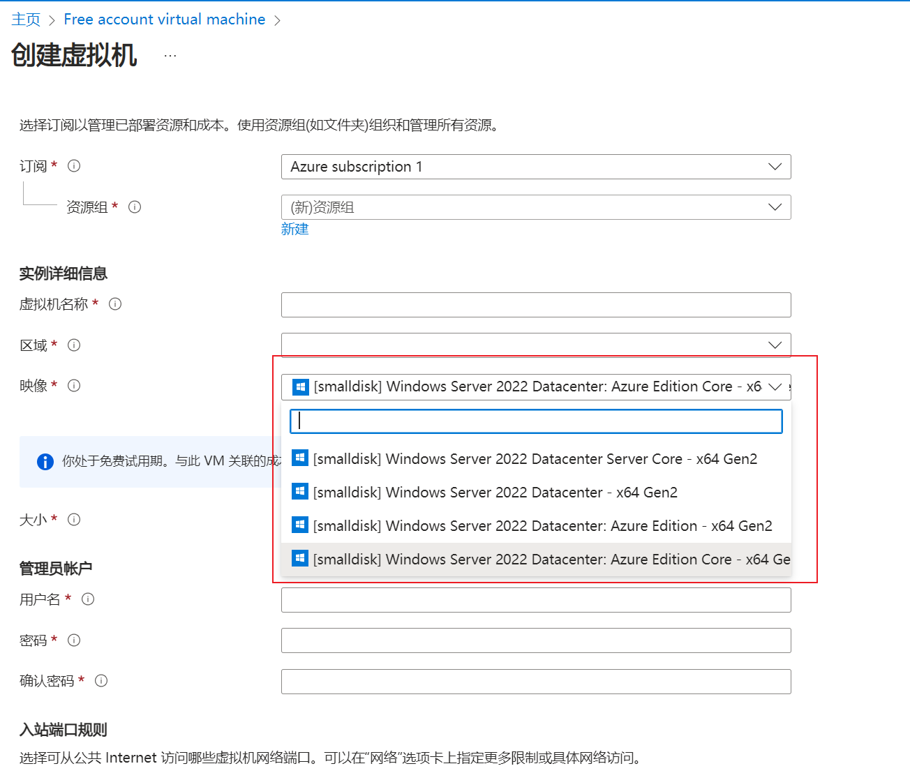Click Windows icon of Datacenter - x64 Gen2 row
Image resolution: width=910 pixels, height=780 pixels.
click(x=300, y=491)
